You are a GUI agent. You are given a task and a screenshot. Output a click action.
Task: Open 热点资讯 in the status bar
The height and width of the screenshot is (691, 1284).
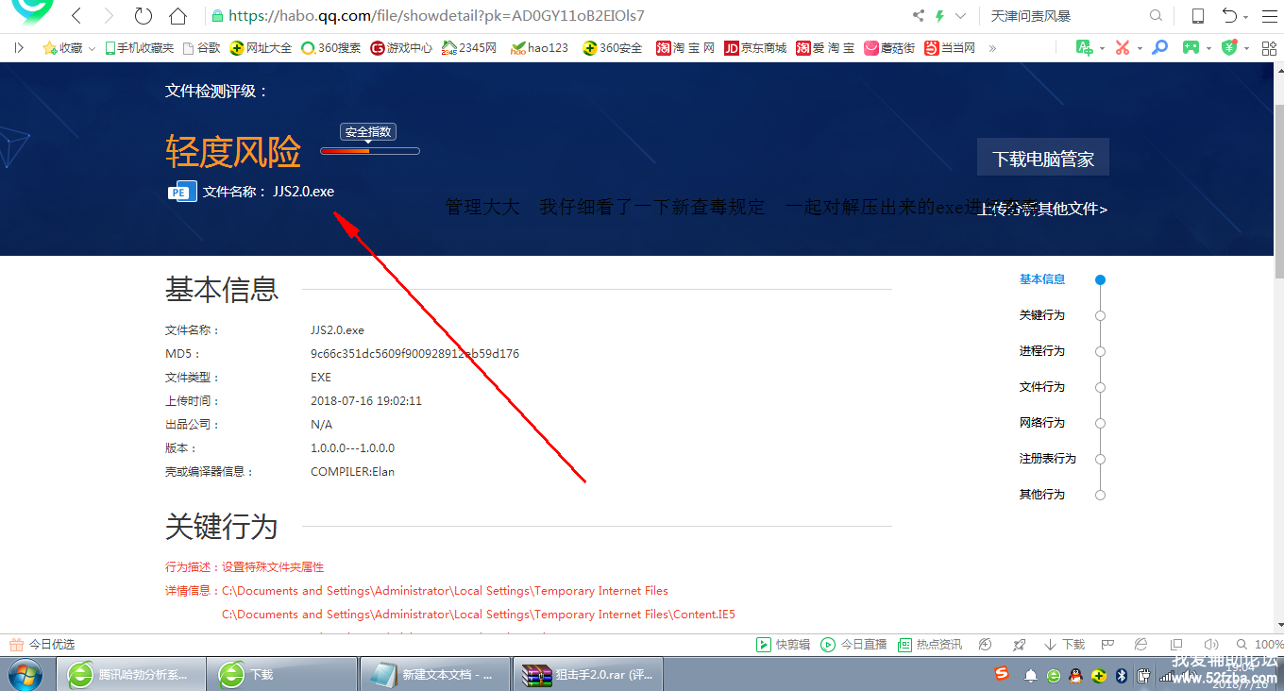click(x=929, y=645)
